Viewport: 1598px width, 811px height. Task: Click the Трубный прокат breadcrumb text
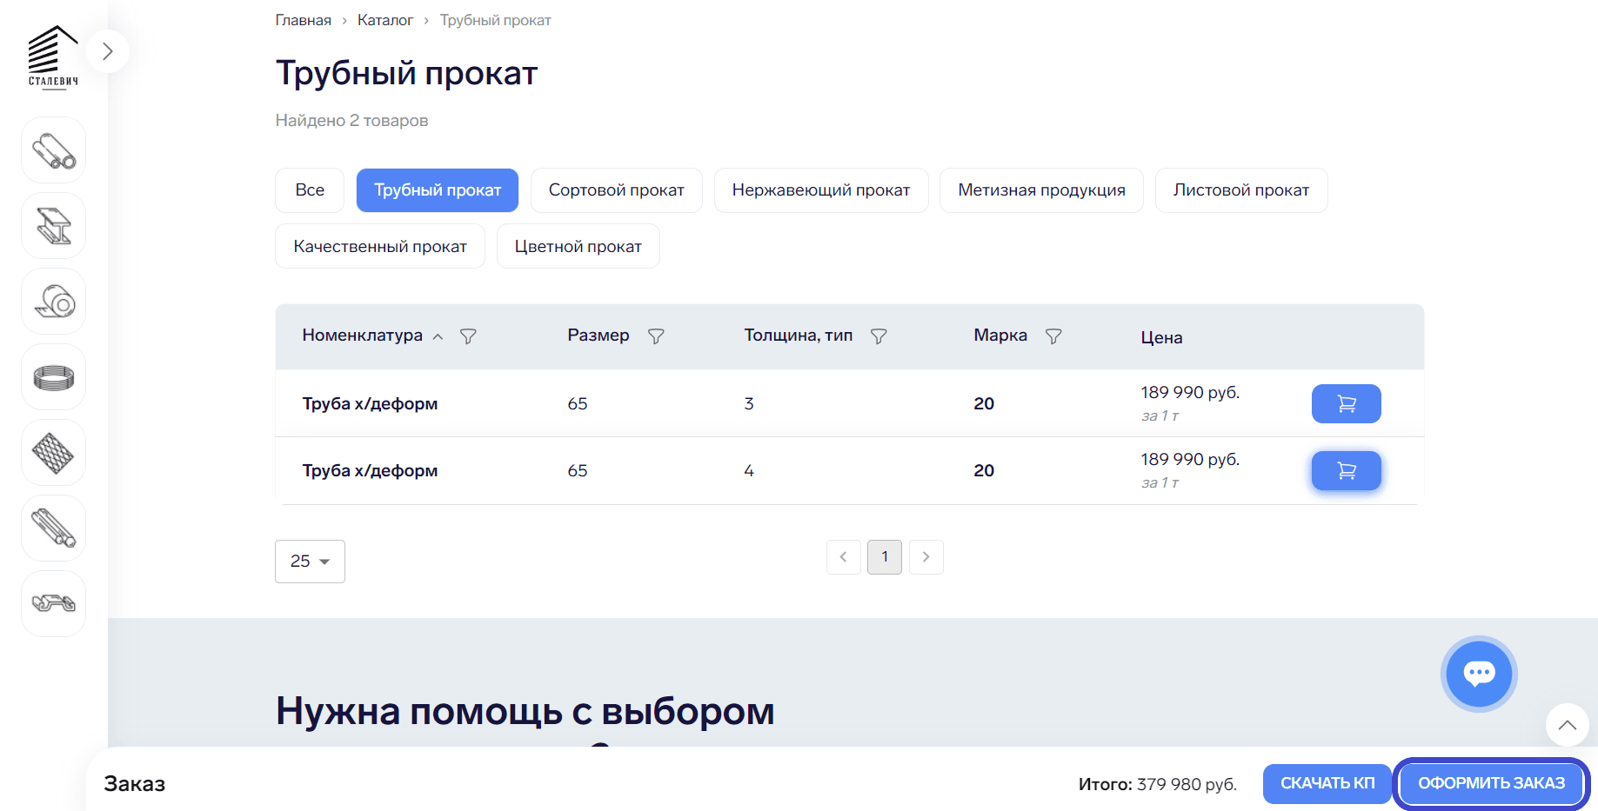496,20
